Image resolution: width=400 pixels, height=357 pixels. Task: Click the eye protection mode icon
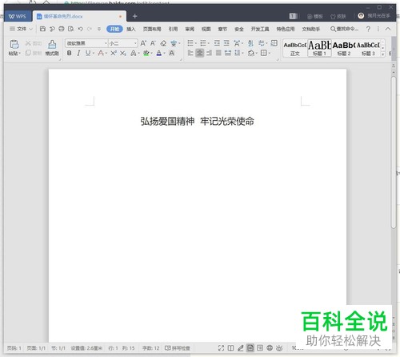click(x=279, y=348)
